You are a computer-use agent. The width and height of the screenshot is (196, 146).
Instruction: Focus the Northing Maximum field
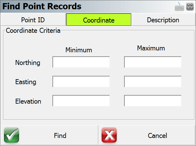(153, 62)
